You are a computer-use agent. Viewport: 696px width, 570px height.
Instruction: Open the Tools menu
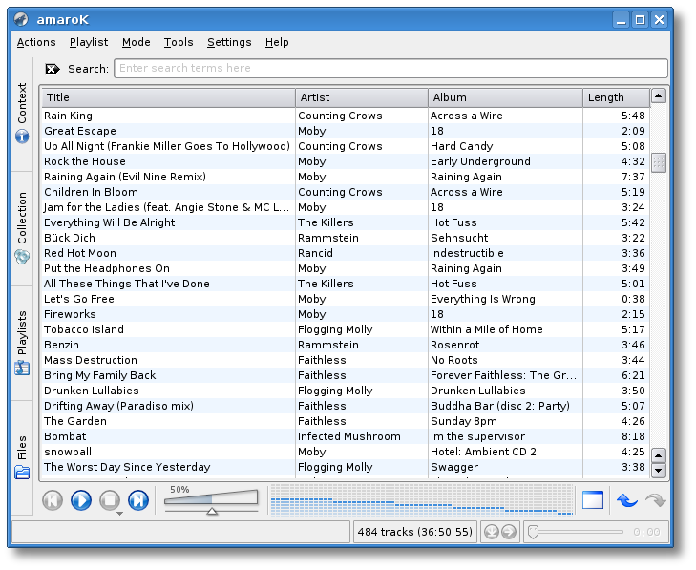click(x=179, y=42)
